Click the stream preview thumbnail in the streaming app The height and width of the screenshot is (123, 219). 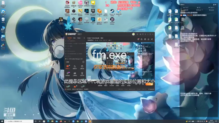coord(120,61)
